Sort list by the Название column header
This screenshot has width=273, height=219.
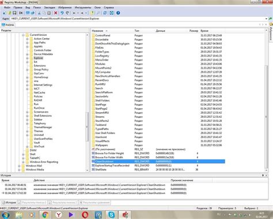112,31
